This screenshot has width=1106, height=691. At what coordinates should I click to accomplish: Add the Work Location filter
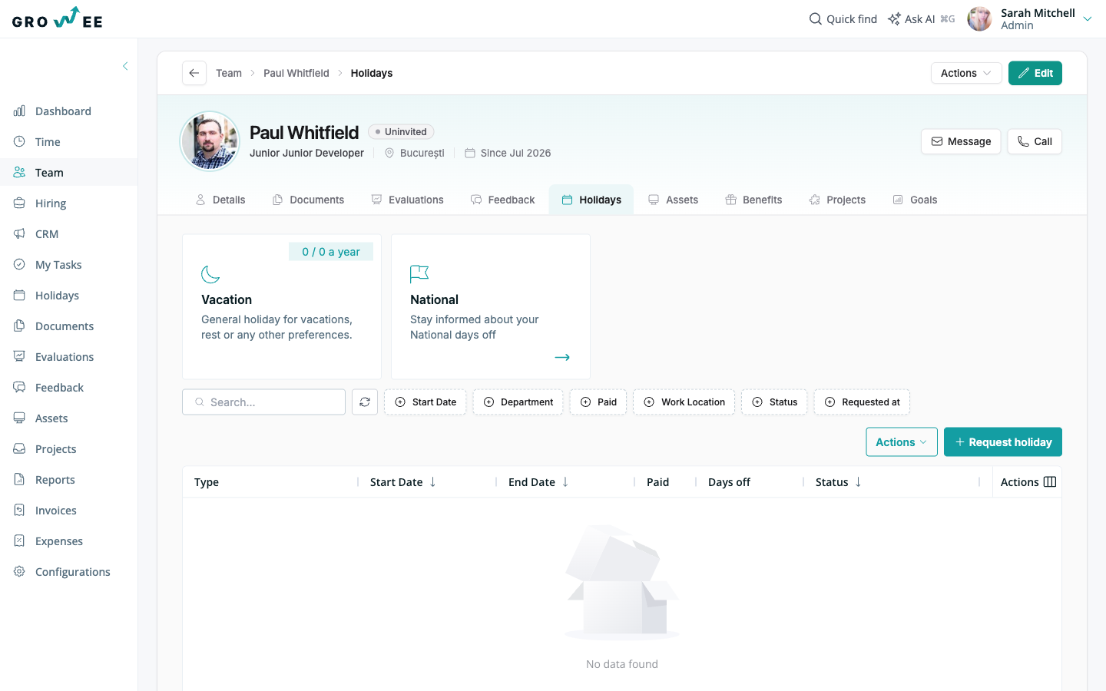[x=684, y=402]
